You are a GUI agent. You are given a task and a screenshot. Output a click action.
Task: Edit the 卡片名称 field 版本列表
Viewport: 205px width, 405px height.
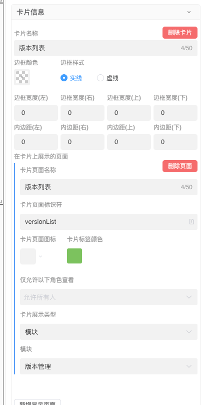click(x=105, y=48)
